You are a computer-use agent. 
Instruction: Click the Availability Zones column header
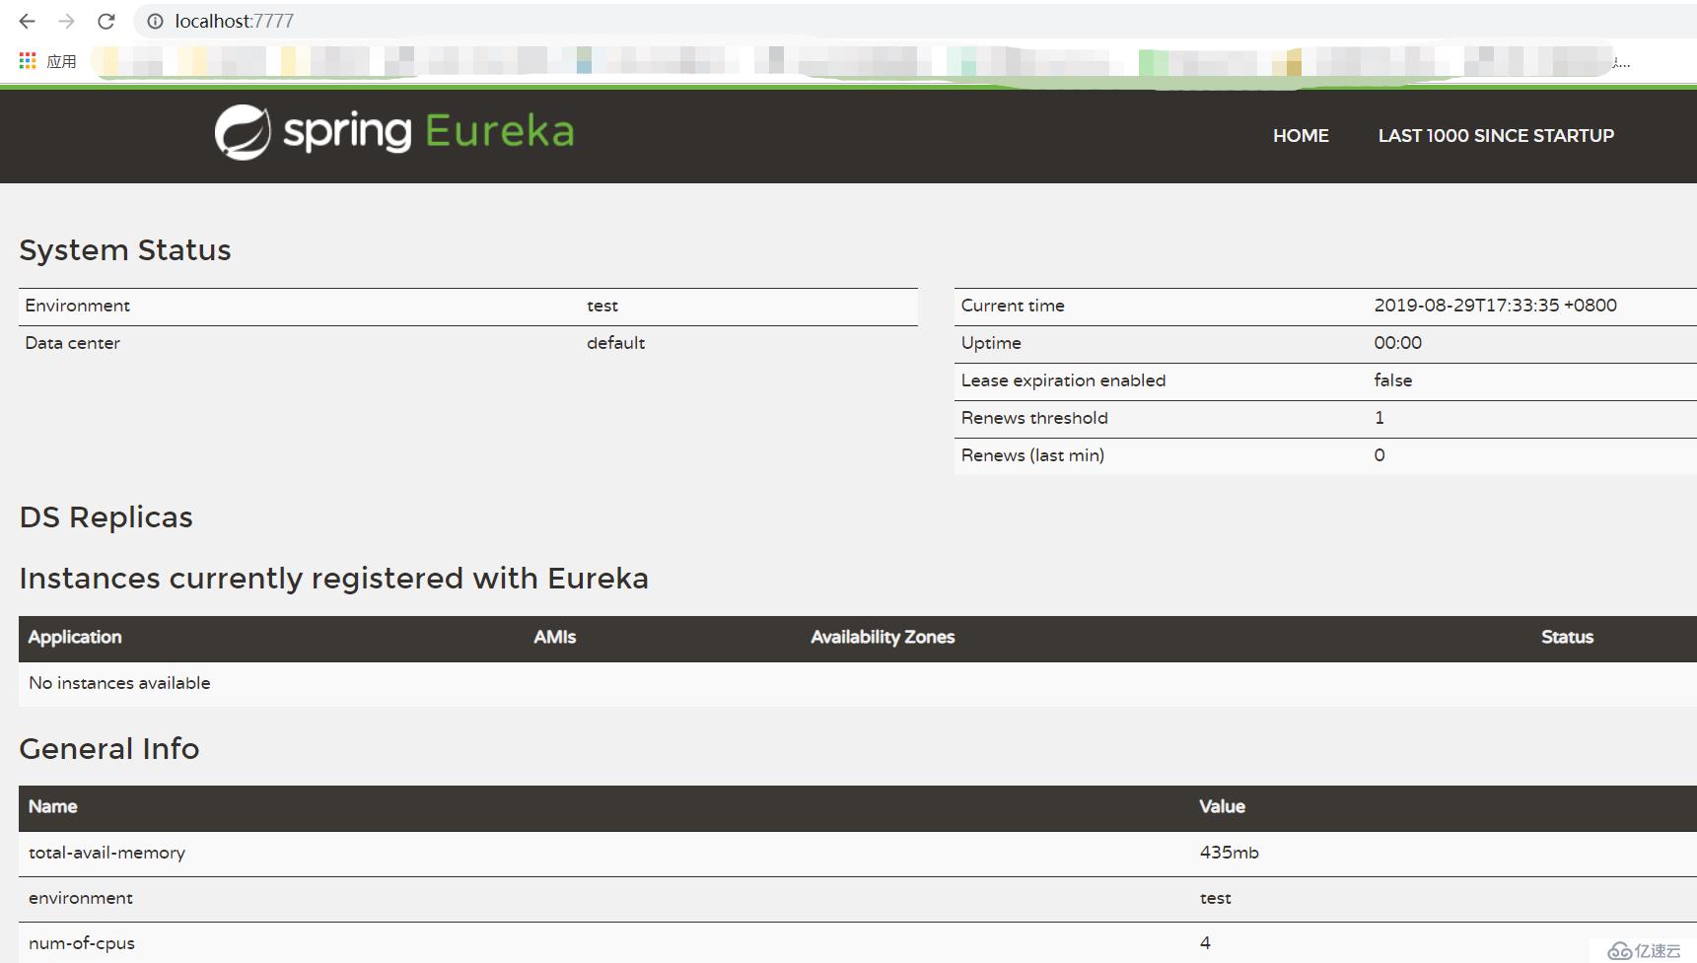pos(883,638)
